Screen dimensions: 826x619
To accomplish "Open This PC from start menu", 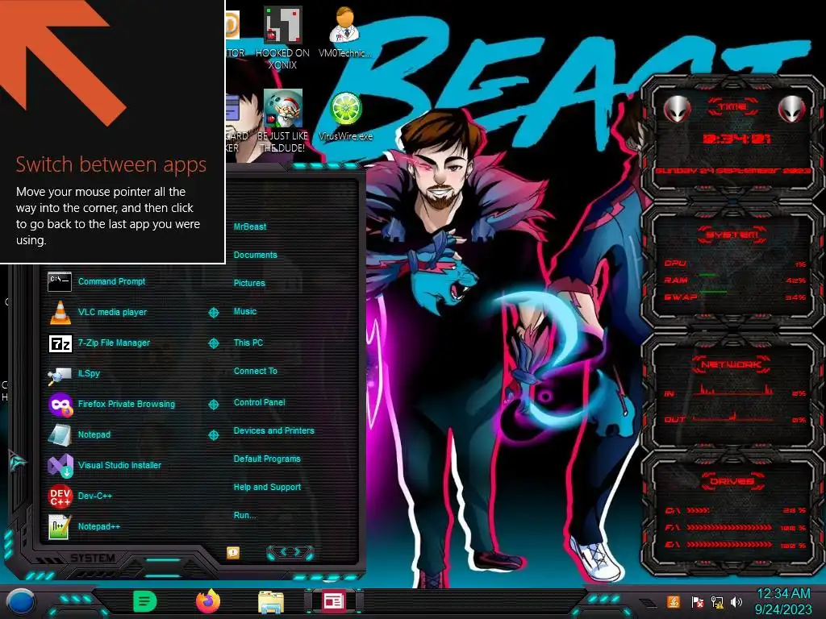I will 248,343.
